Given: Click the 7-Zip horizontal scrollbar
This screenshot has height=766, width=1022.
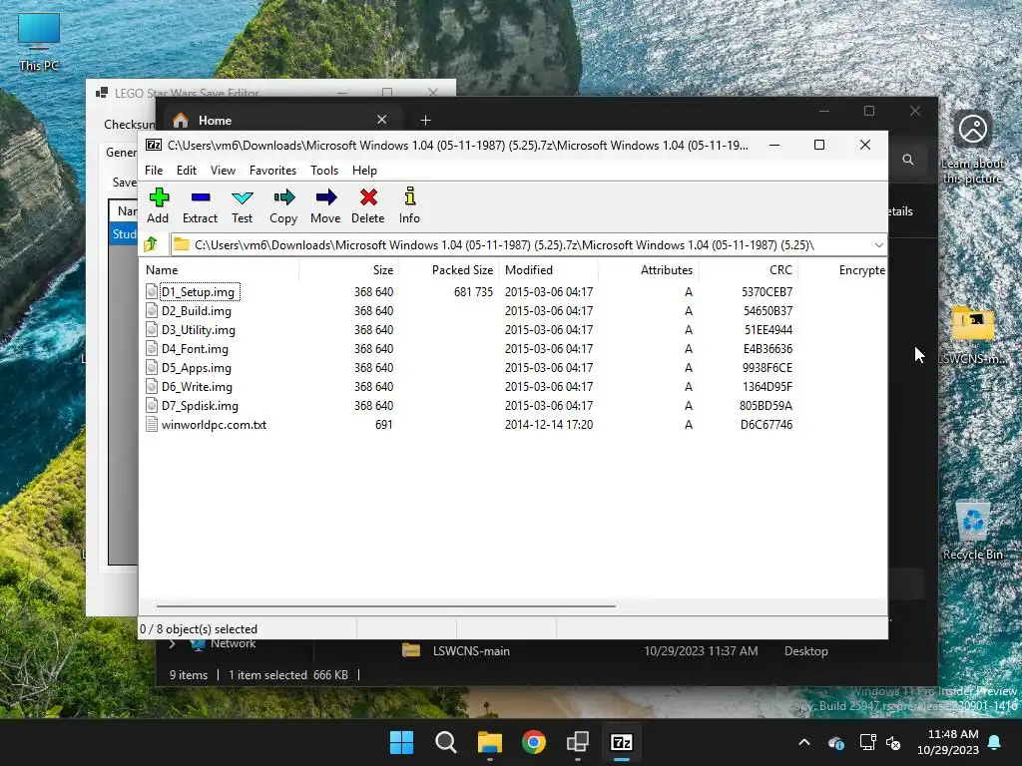Looking at the screenshot, I should click(386, 606).
